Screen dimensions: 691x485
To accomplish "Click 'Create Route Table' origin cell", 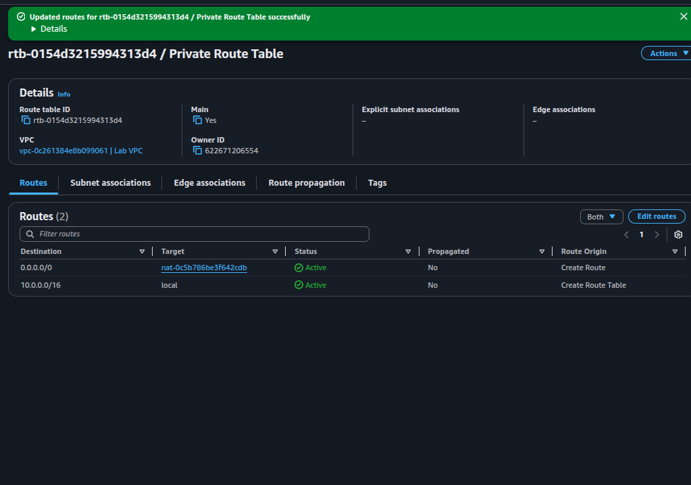I will 593,285.
